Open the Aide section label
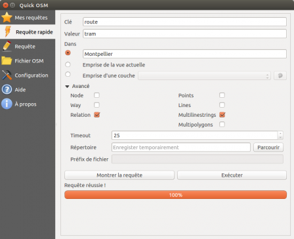 coord(20,90)
